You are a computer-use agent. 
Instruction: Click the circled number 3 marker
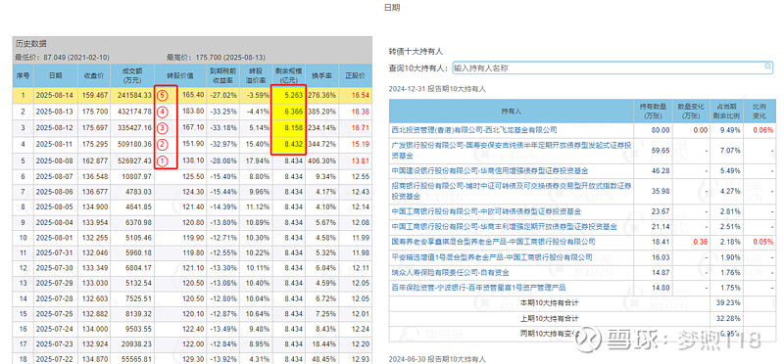tap(161, 128)
